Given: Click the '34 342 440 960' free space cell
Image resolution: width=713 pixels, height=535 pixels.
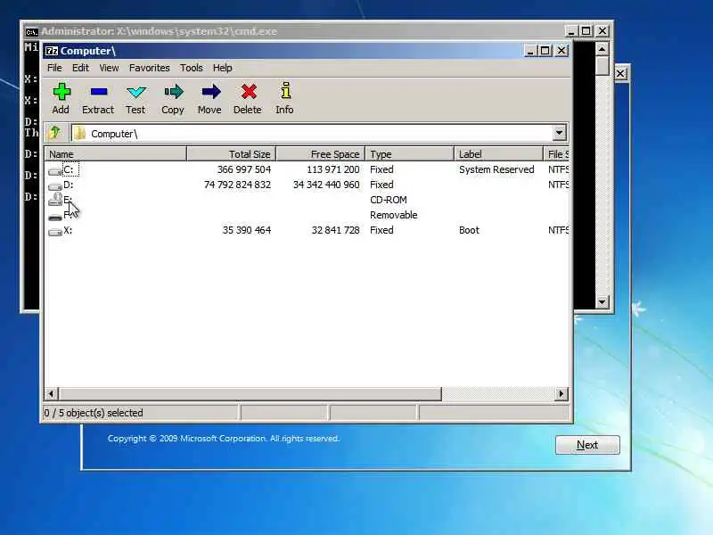Looking at the screenshot, I should 326,185.
